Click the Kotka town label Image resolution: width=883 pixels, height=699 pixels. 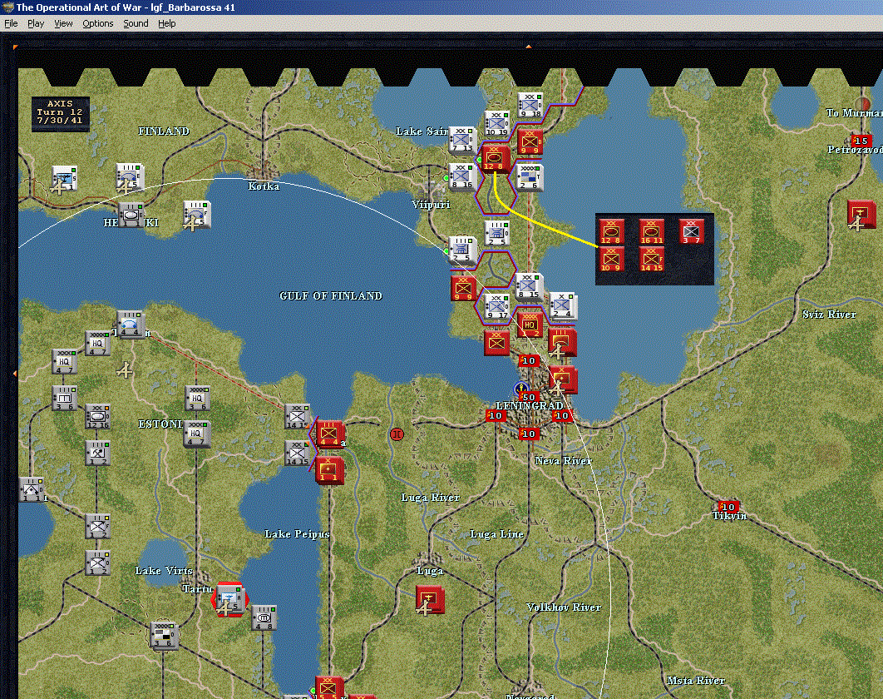264,186
